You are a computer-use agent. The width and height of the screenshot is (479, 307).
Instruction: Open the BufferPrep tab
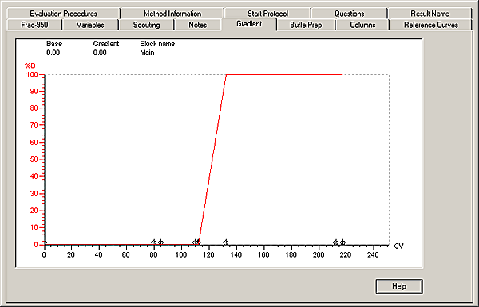306,25
